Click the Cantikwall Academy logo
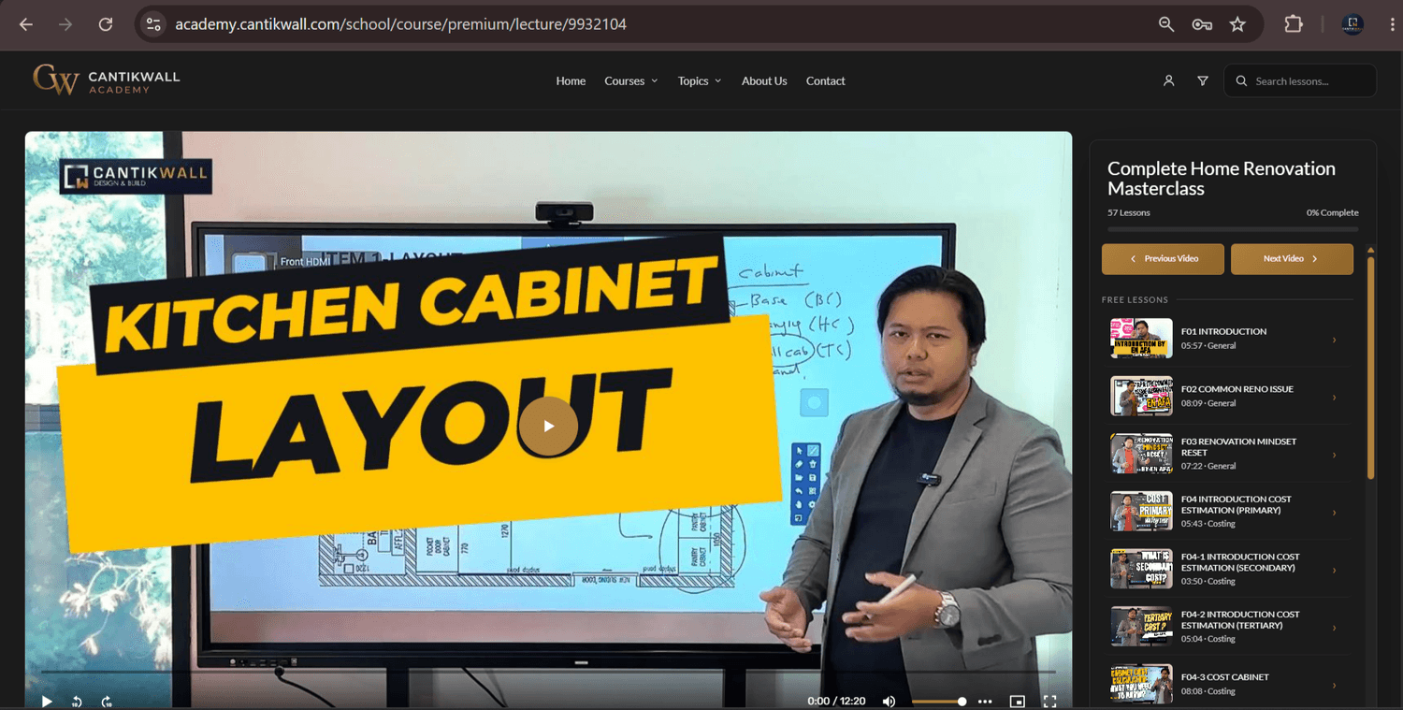1403x710 pixels. click(106, 80)
